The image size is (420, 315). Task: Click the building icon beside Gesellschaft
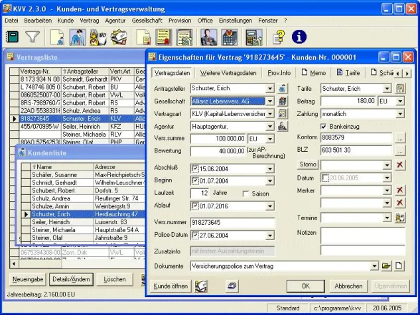click(x=283, y=101)
